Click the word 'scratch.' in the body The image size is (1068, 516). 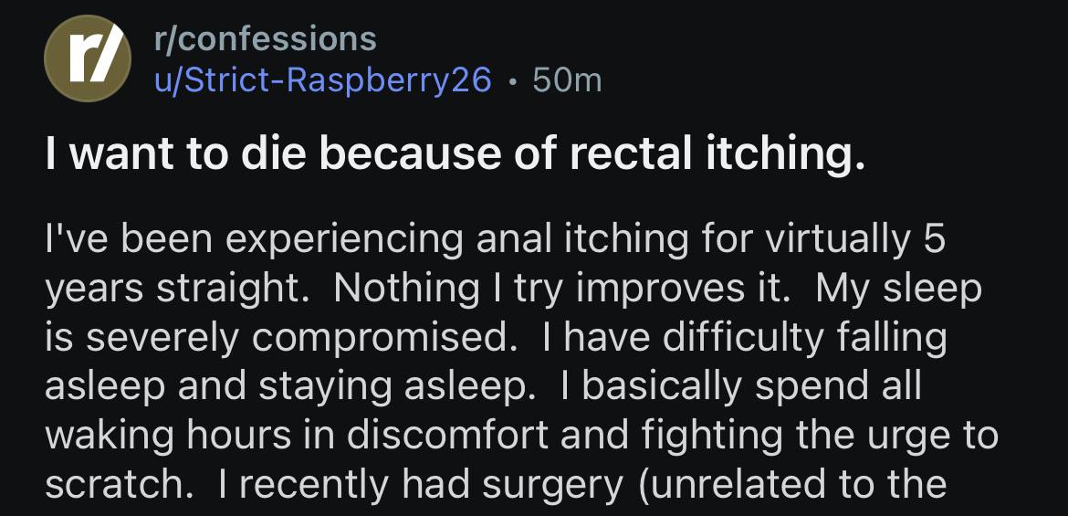tap(115, 482)
